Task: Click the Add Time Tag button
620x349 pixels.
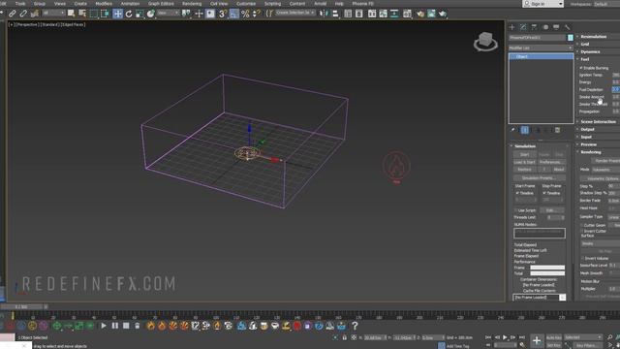Action: pyautogui.click(x=457, y=346)
